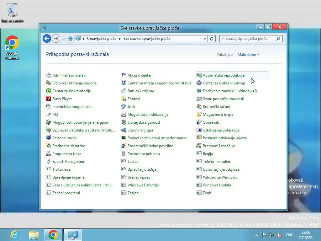This screenshot has width=321, height=241.
Task: Open Vatrozid za Windows
Action: pos(220,177)
